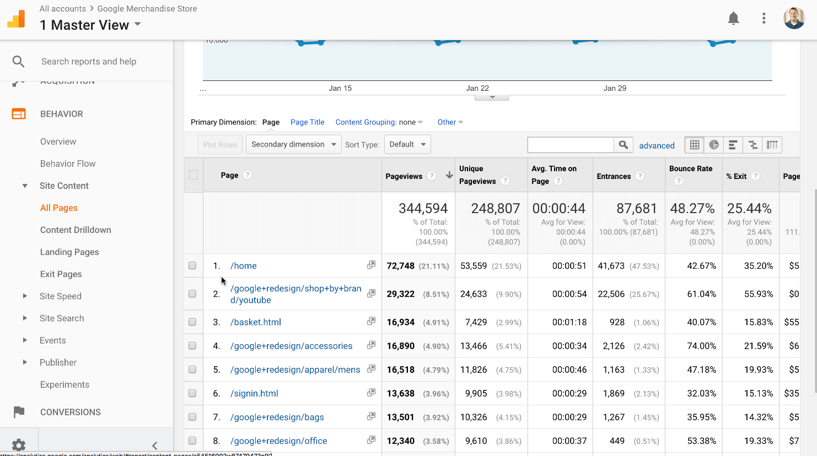
Task: Show help for % Exit column
Action: (x=755, y=176)
